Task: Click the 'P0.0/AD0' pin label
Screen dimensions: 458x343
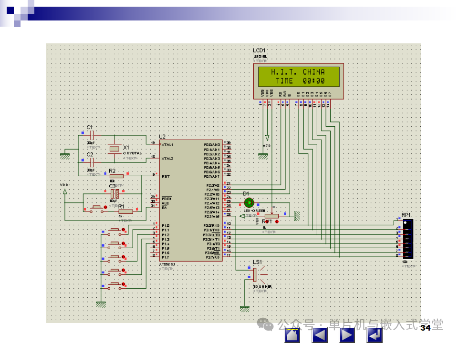Action: coord(212,145)
